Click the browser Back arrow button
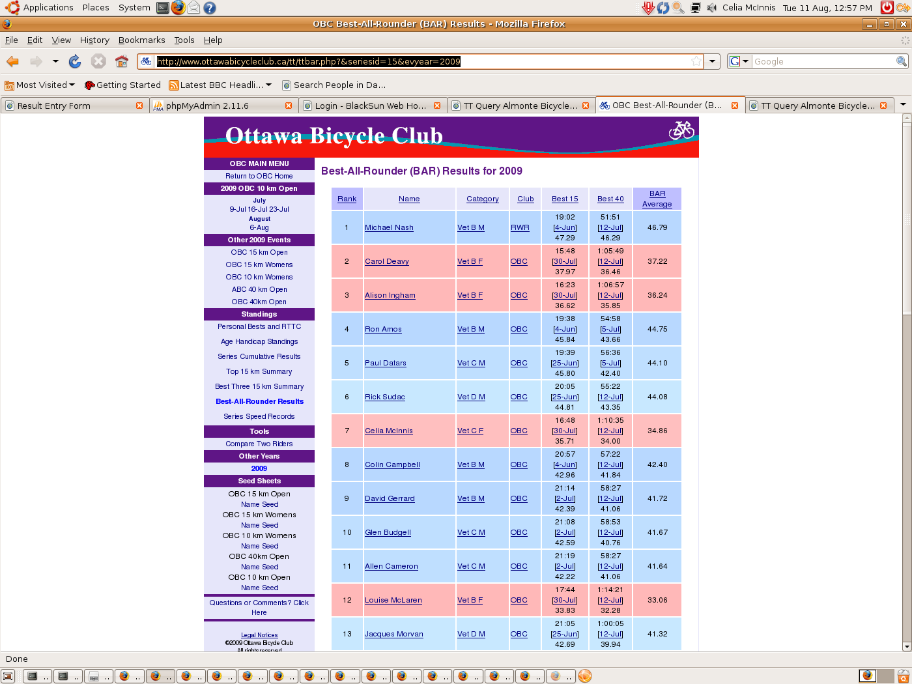Image resolution: width=912 pixels, height=684 pixels. point(12,61)
